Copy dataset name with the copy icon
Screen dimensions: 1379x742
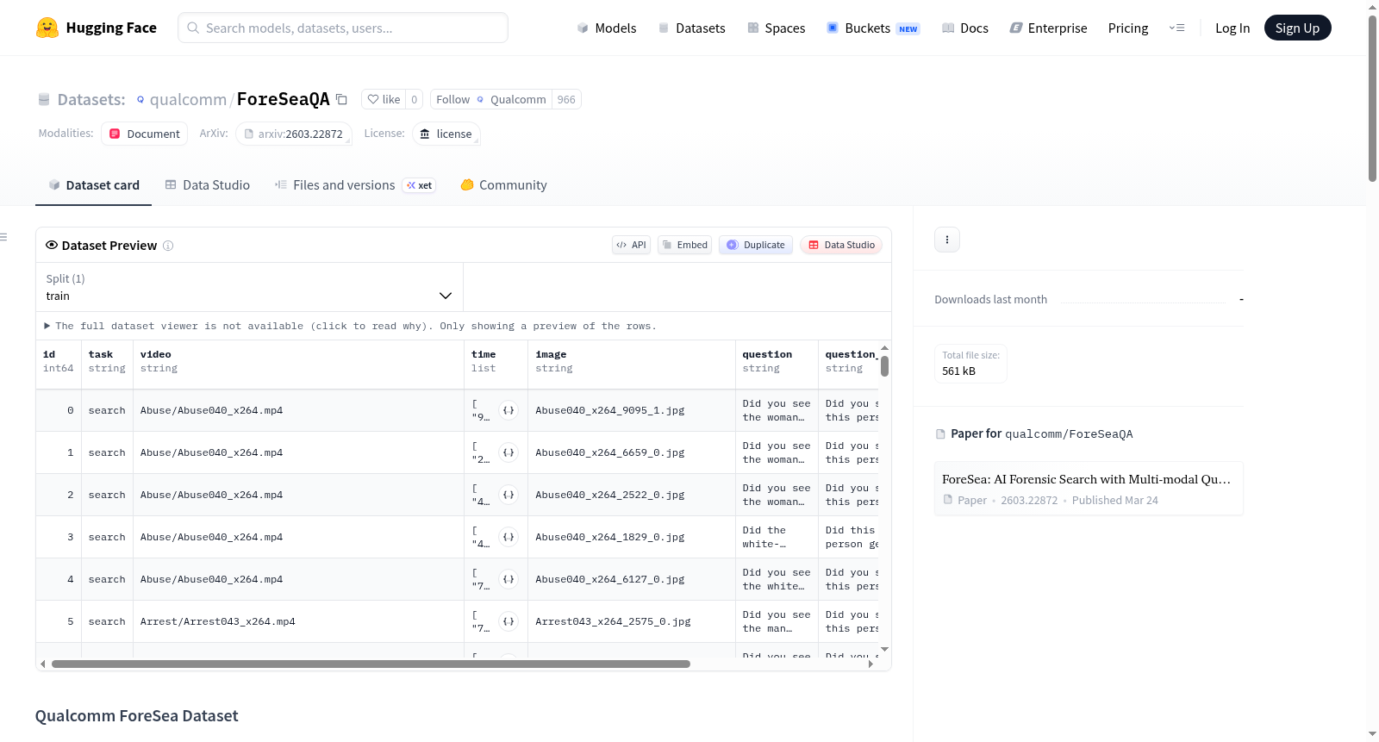[341, 99]
